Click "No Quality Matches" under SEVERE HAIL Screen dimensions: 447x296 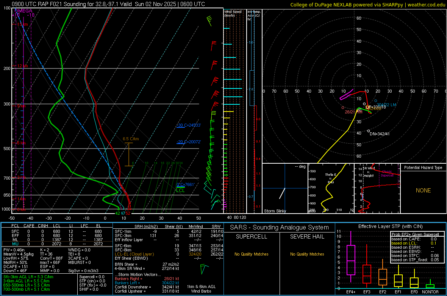tap(307, 254)
